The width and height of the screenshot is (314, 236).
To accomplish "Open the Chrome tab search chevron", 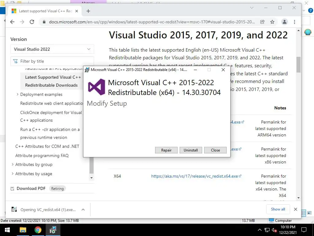I will [252, 8].
